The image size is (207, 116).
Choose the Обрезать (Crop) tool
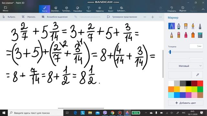(28, 17)
